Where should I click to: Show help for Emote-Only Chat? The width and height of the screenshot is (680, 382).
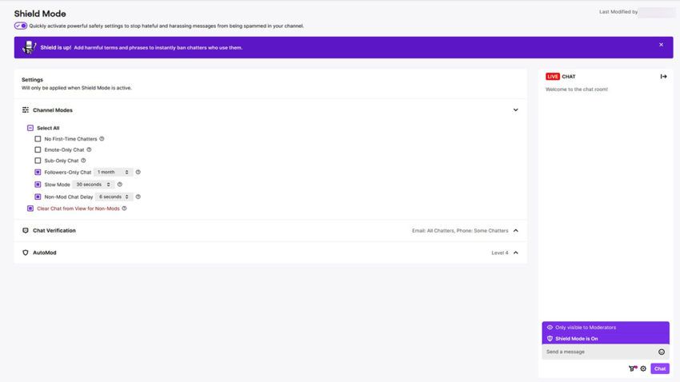[x=89, y=149]
